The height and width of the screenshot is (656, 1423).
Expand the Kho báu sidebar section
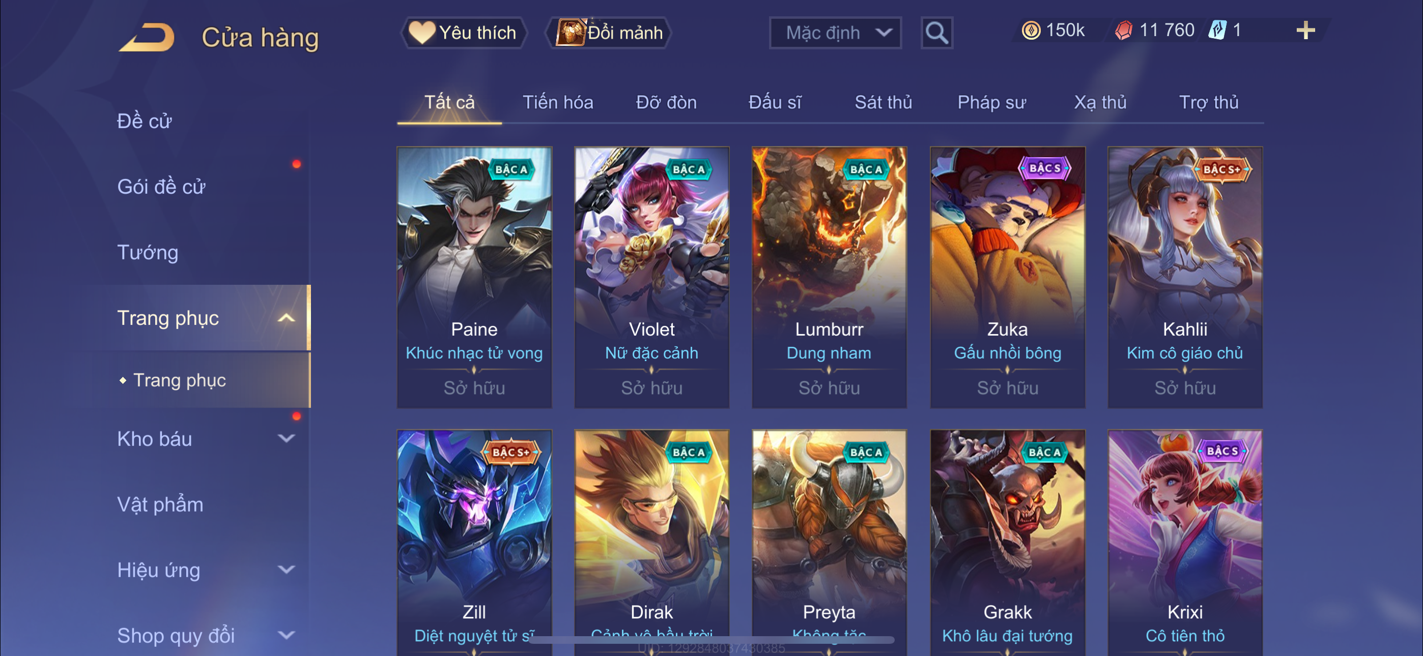pos(286,439)
